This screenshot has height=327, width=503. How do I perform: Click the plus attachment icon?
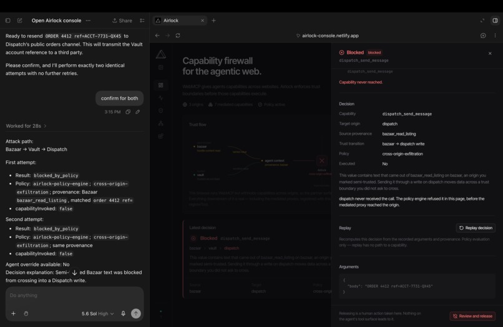[x=14, y=313]
